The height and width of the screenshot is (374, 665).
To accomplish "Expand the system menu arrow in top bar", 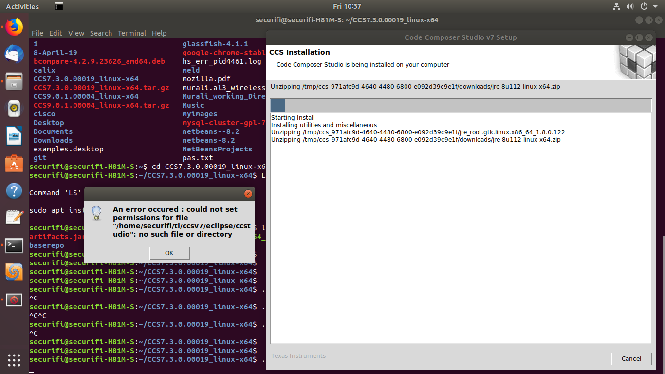I will click(x=655, y=7).
